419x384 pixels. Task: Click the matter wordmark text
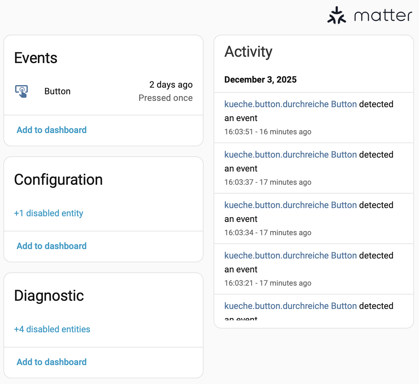383,16
